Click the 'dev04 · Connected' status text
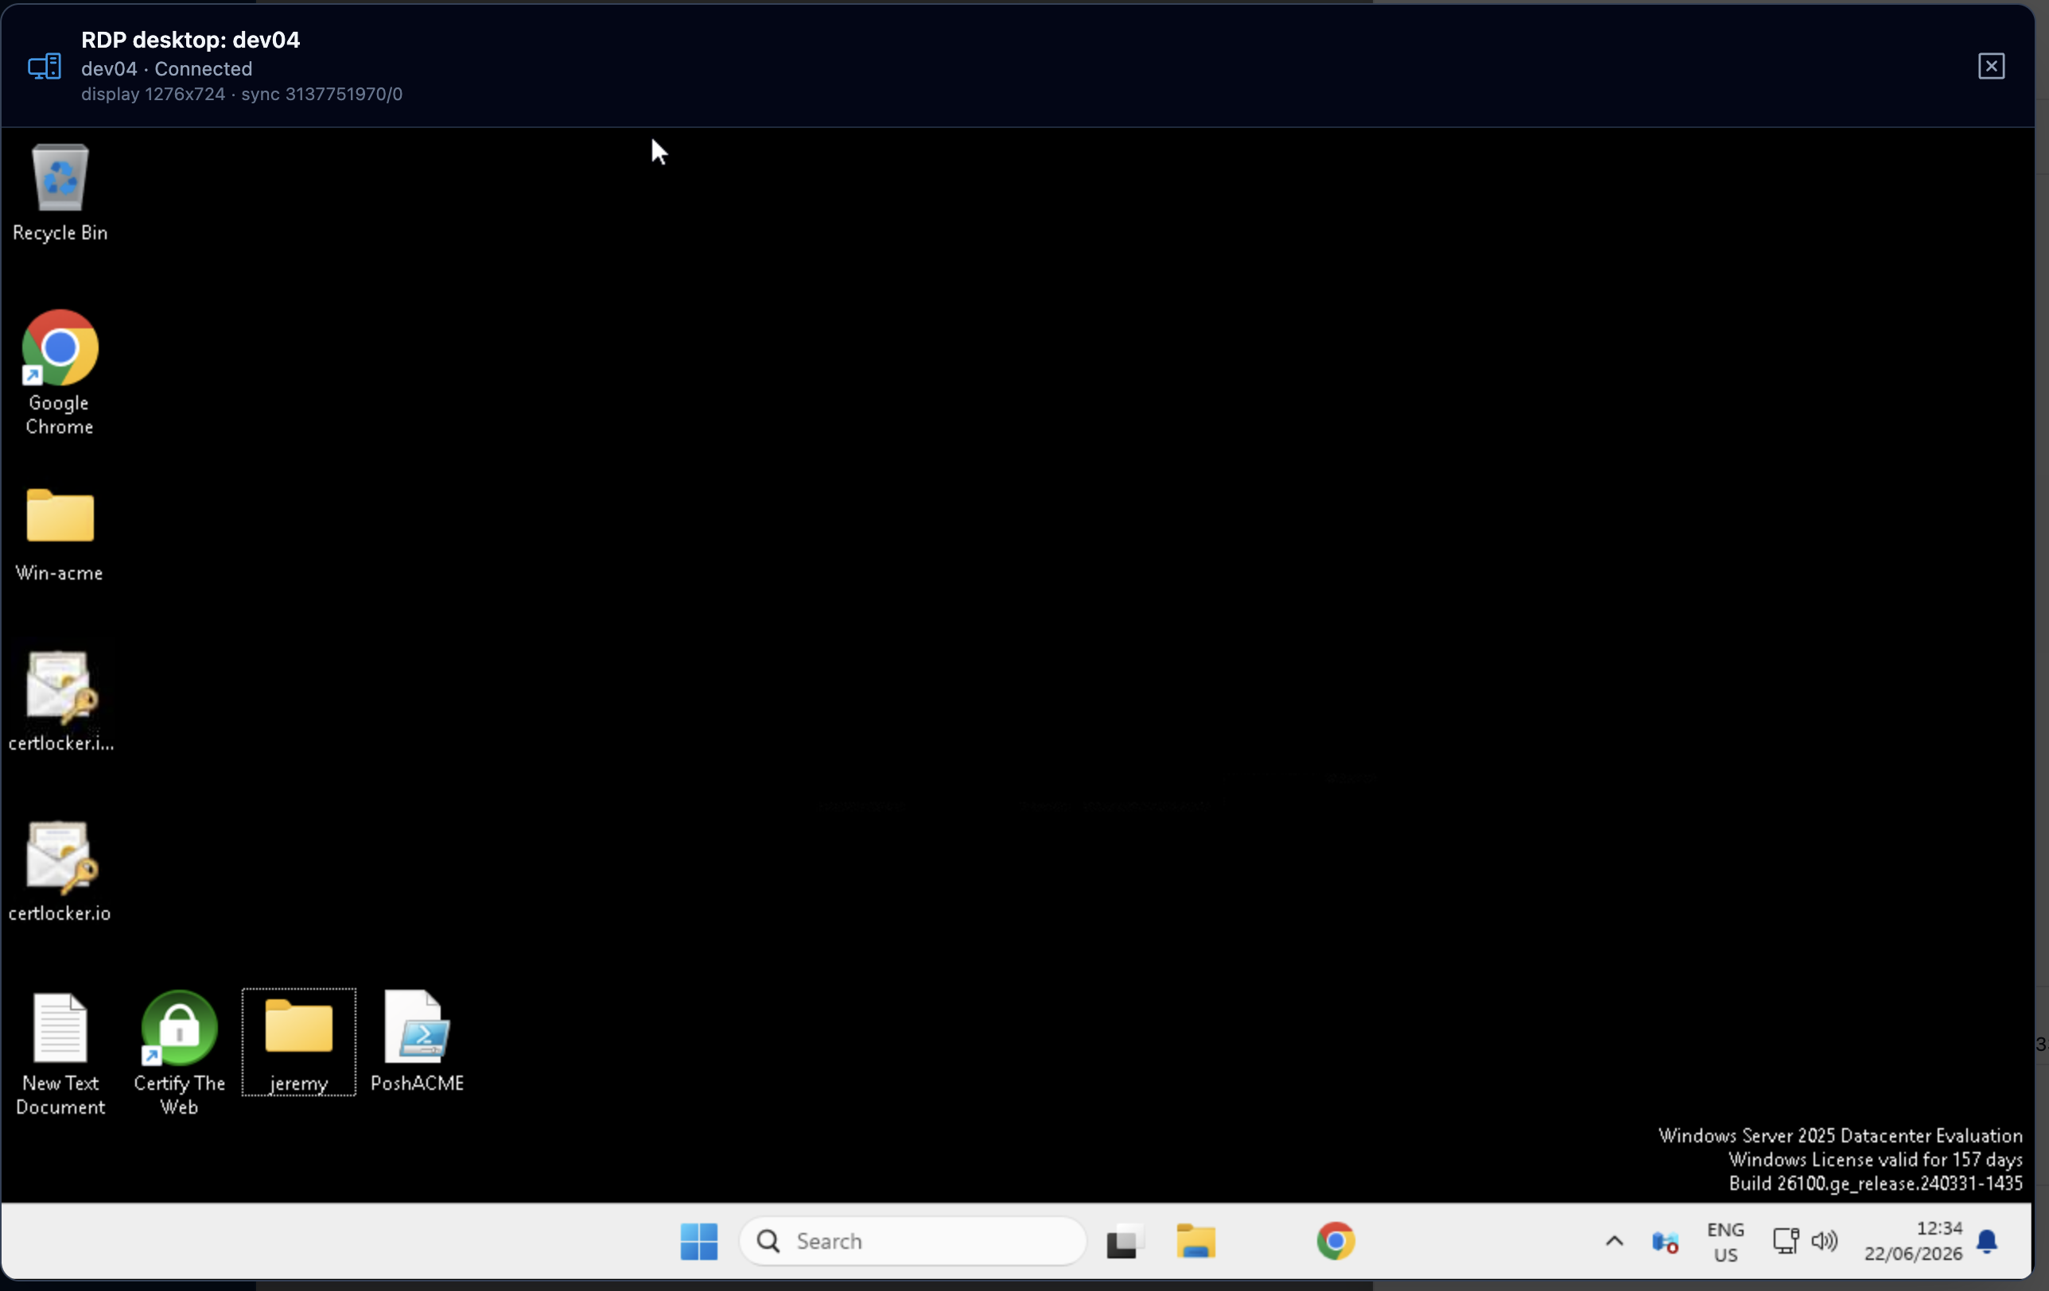The width and height of the screenshot is (2049, 1291). 167,69
